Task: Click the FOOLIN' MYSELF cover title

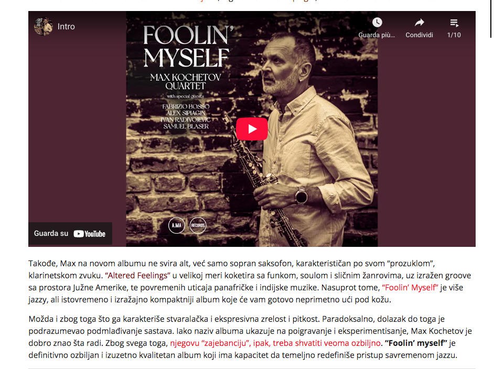Action: click(x=188, y=46)
